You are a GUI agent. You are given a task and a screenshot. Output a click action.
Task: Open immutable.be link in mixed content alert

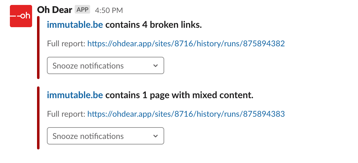tap(75, 95)
